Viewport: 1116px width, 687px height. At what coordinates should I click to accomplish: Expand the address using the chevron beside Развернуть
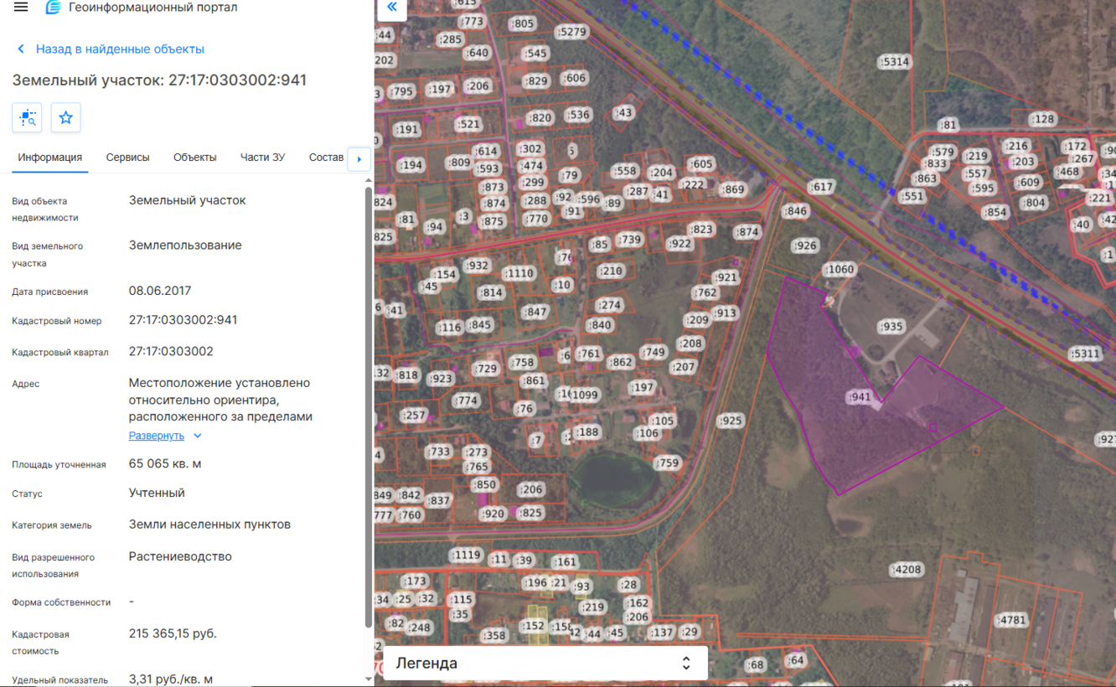(198, 436)
